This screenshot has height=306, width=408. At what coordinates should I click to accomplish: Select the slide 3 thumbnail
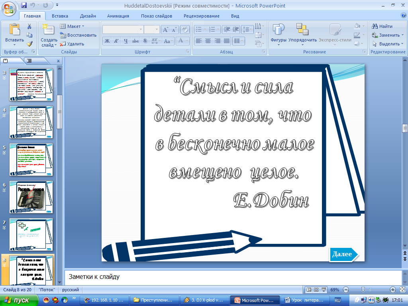click(x=31, y=84)
